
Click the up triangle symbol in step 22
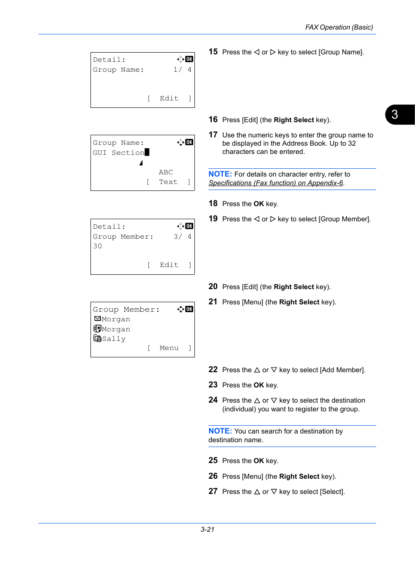click(257, 370)
